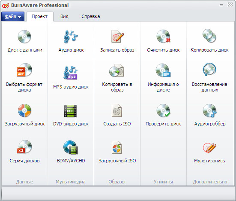
Task: Show Информация о диске disc info
Action: pos(163,70)
